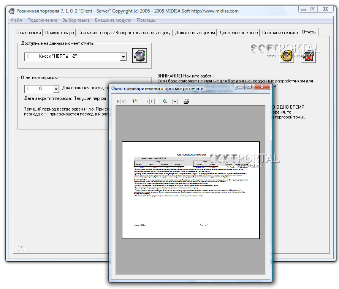Expand the reporting period dropdown showing 0
This screenshot has width=339, height=289.
[x=56, y=89]
